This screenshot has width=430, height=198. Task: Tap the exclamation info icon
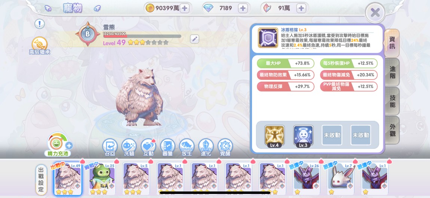click(x=40, y=24)
